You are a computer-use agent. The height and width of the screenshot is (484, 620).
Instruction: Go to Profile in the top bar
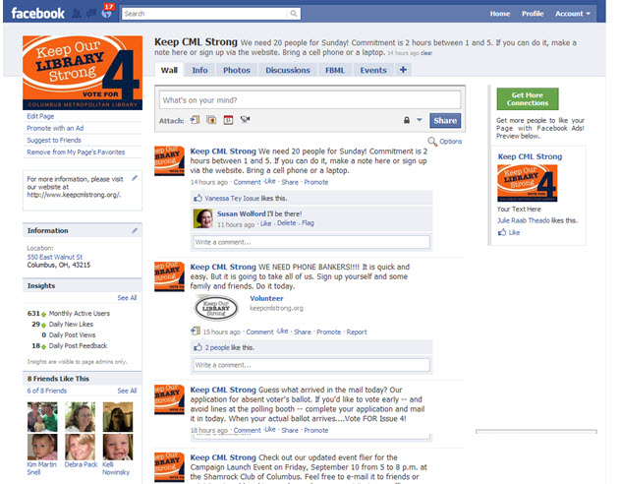pos(533,14)
